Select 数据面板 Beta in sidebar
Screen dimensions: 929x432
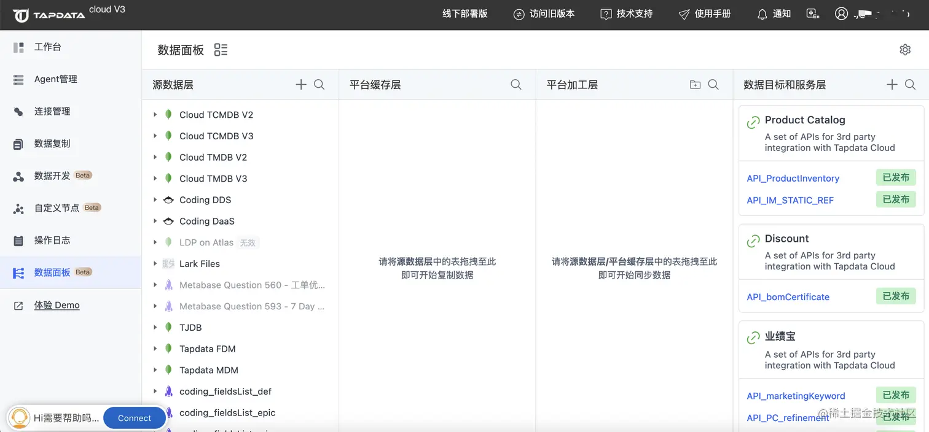pyautogui.click(x=71, y=272)
